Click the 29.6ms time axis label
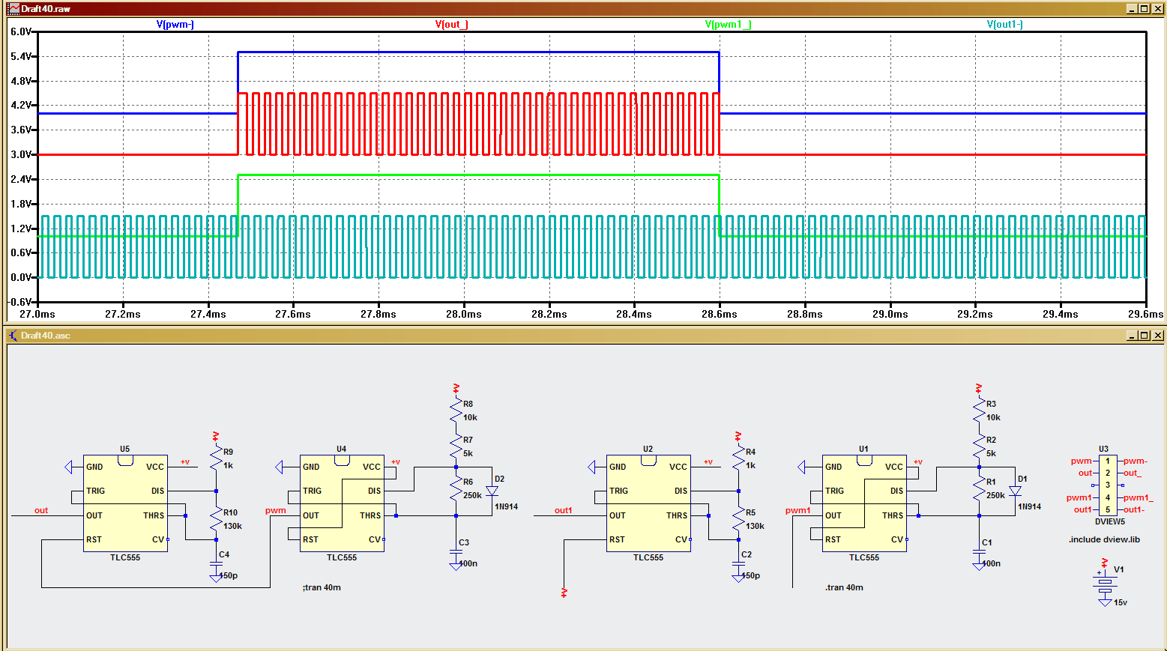 point(1145,314)
